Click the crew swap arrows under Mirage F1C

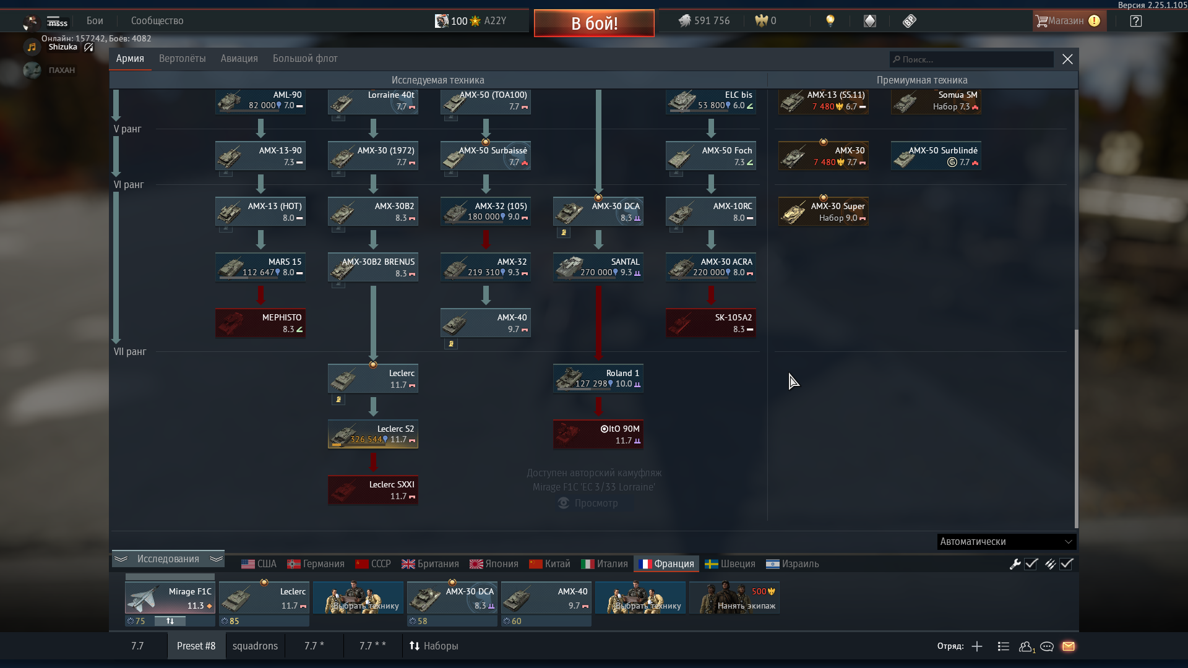point(170,621)
